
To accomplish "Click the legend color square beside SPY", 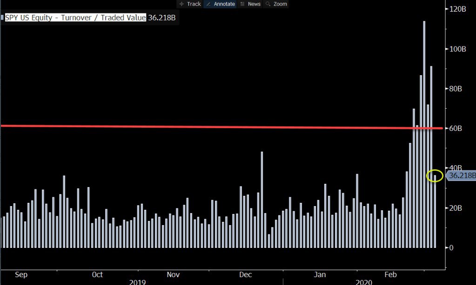I will 2,18.
